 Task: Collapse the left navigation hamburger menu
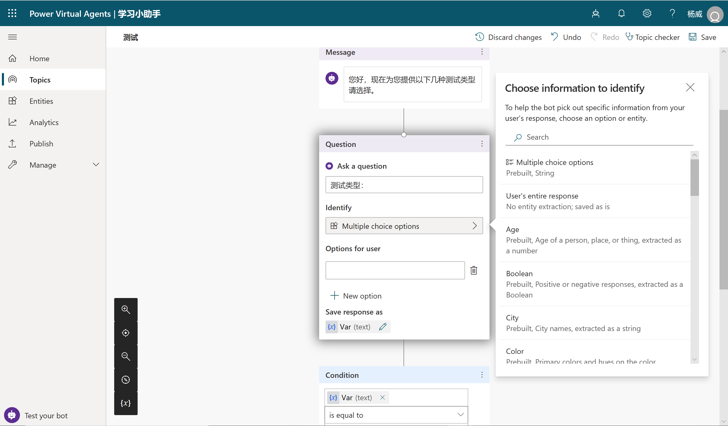point(13,37)
